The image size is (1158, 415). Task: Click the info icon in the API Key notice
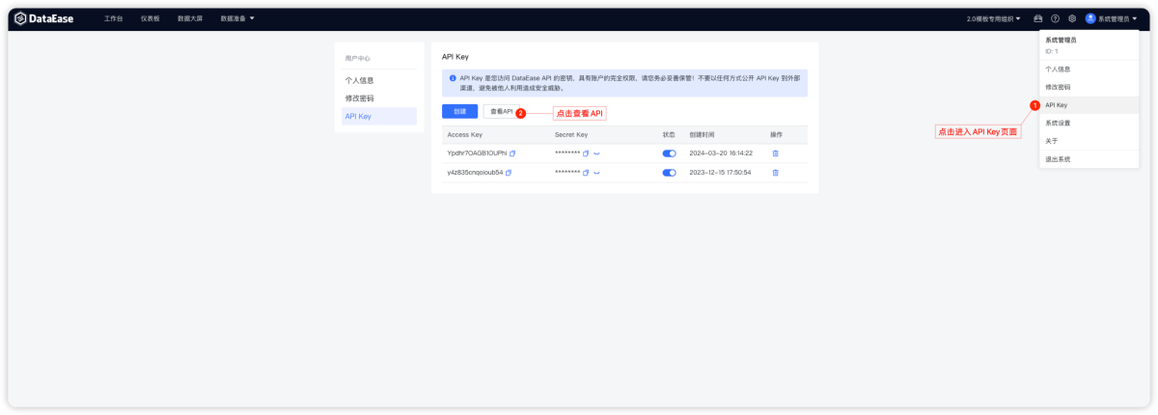[x=453, y=78]
